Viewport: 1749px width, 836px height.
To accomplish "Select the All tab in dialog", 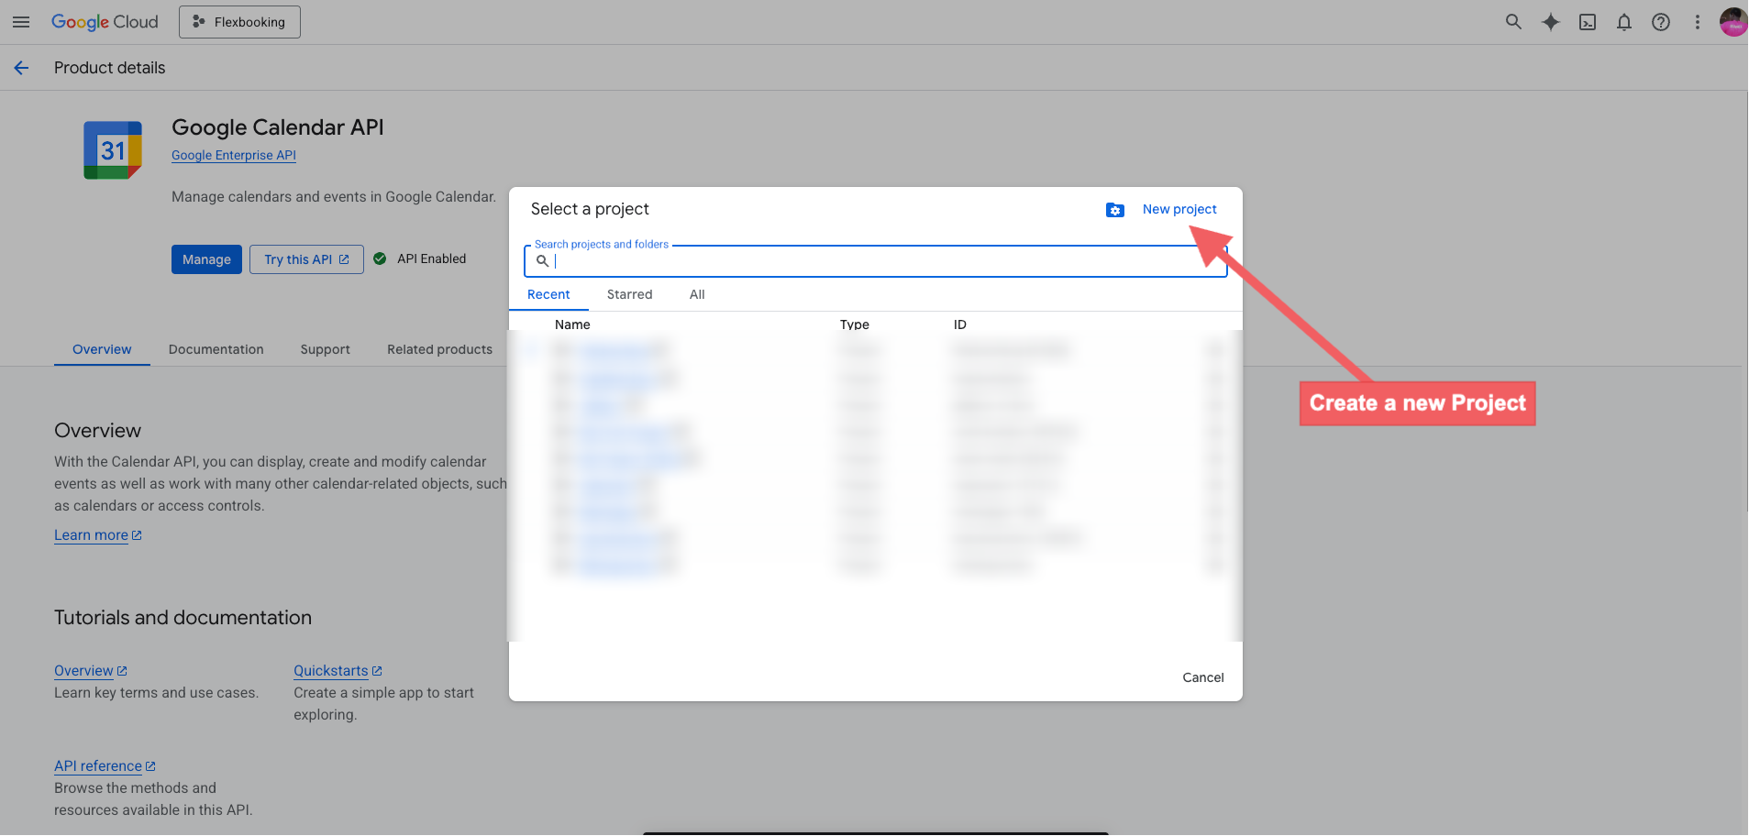I will [x=697, y=294].
